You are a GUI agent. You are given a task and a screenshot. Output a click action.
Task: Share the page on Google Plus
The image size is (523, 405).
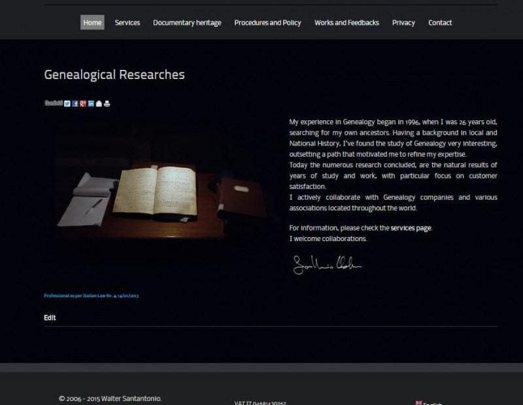[x=83, y=104]
